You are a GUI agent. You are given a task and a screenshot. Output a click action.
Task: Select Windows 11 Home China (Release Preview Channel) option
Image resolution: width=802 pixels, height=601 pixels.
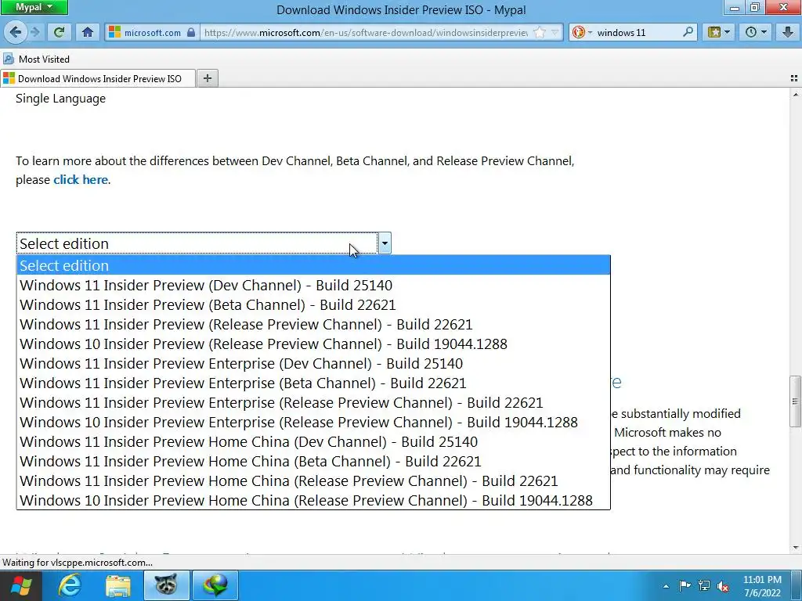click(313, 481)
